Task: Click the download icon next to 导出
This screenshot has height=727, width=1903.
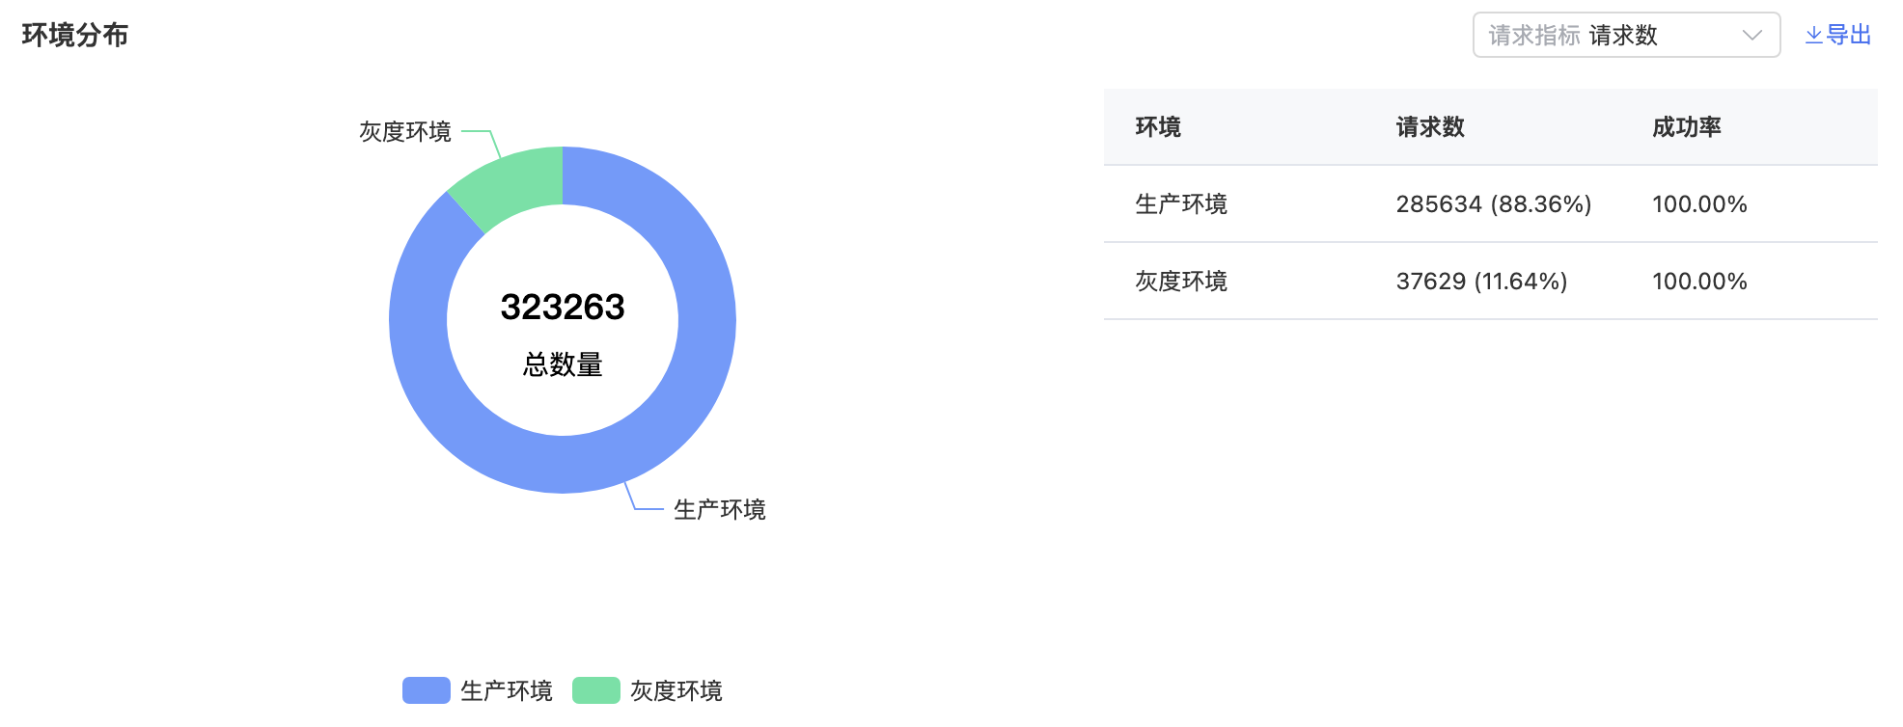Action: coord(1814,35)
